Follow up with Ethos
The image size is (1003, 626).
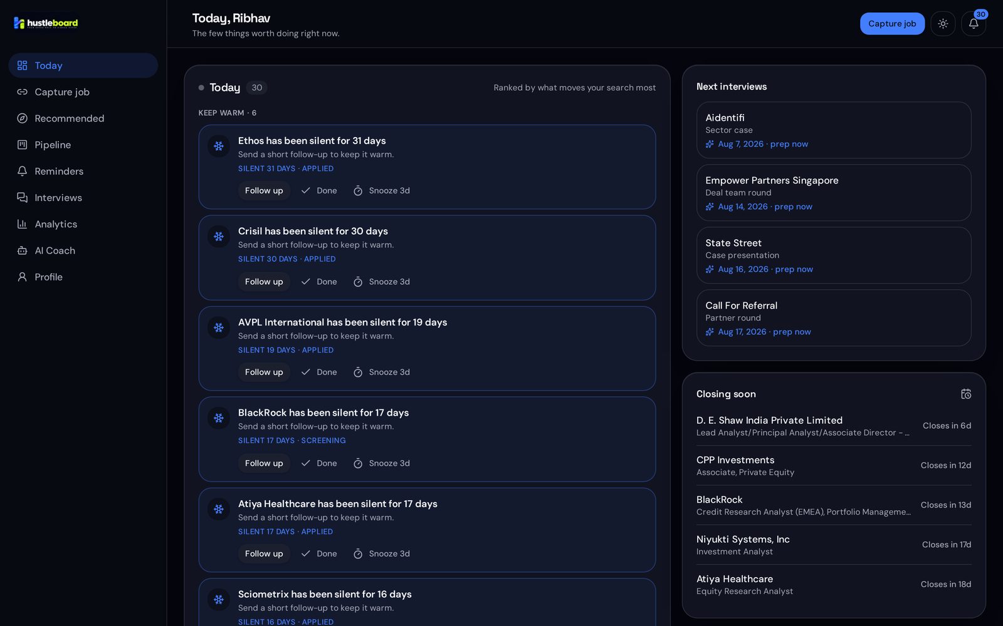pos(264,190)
